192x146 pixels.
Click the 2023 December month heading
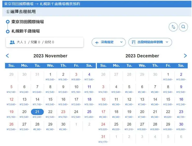[142, 56]
